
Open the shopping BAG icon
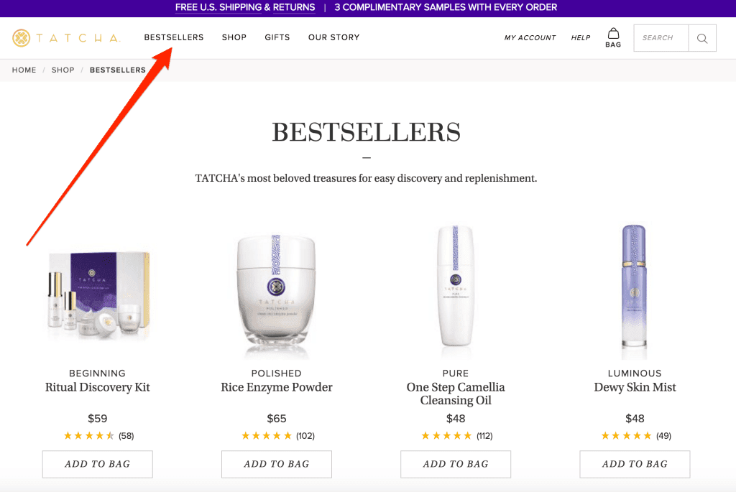pos(613,37)
